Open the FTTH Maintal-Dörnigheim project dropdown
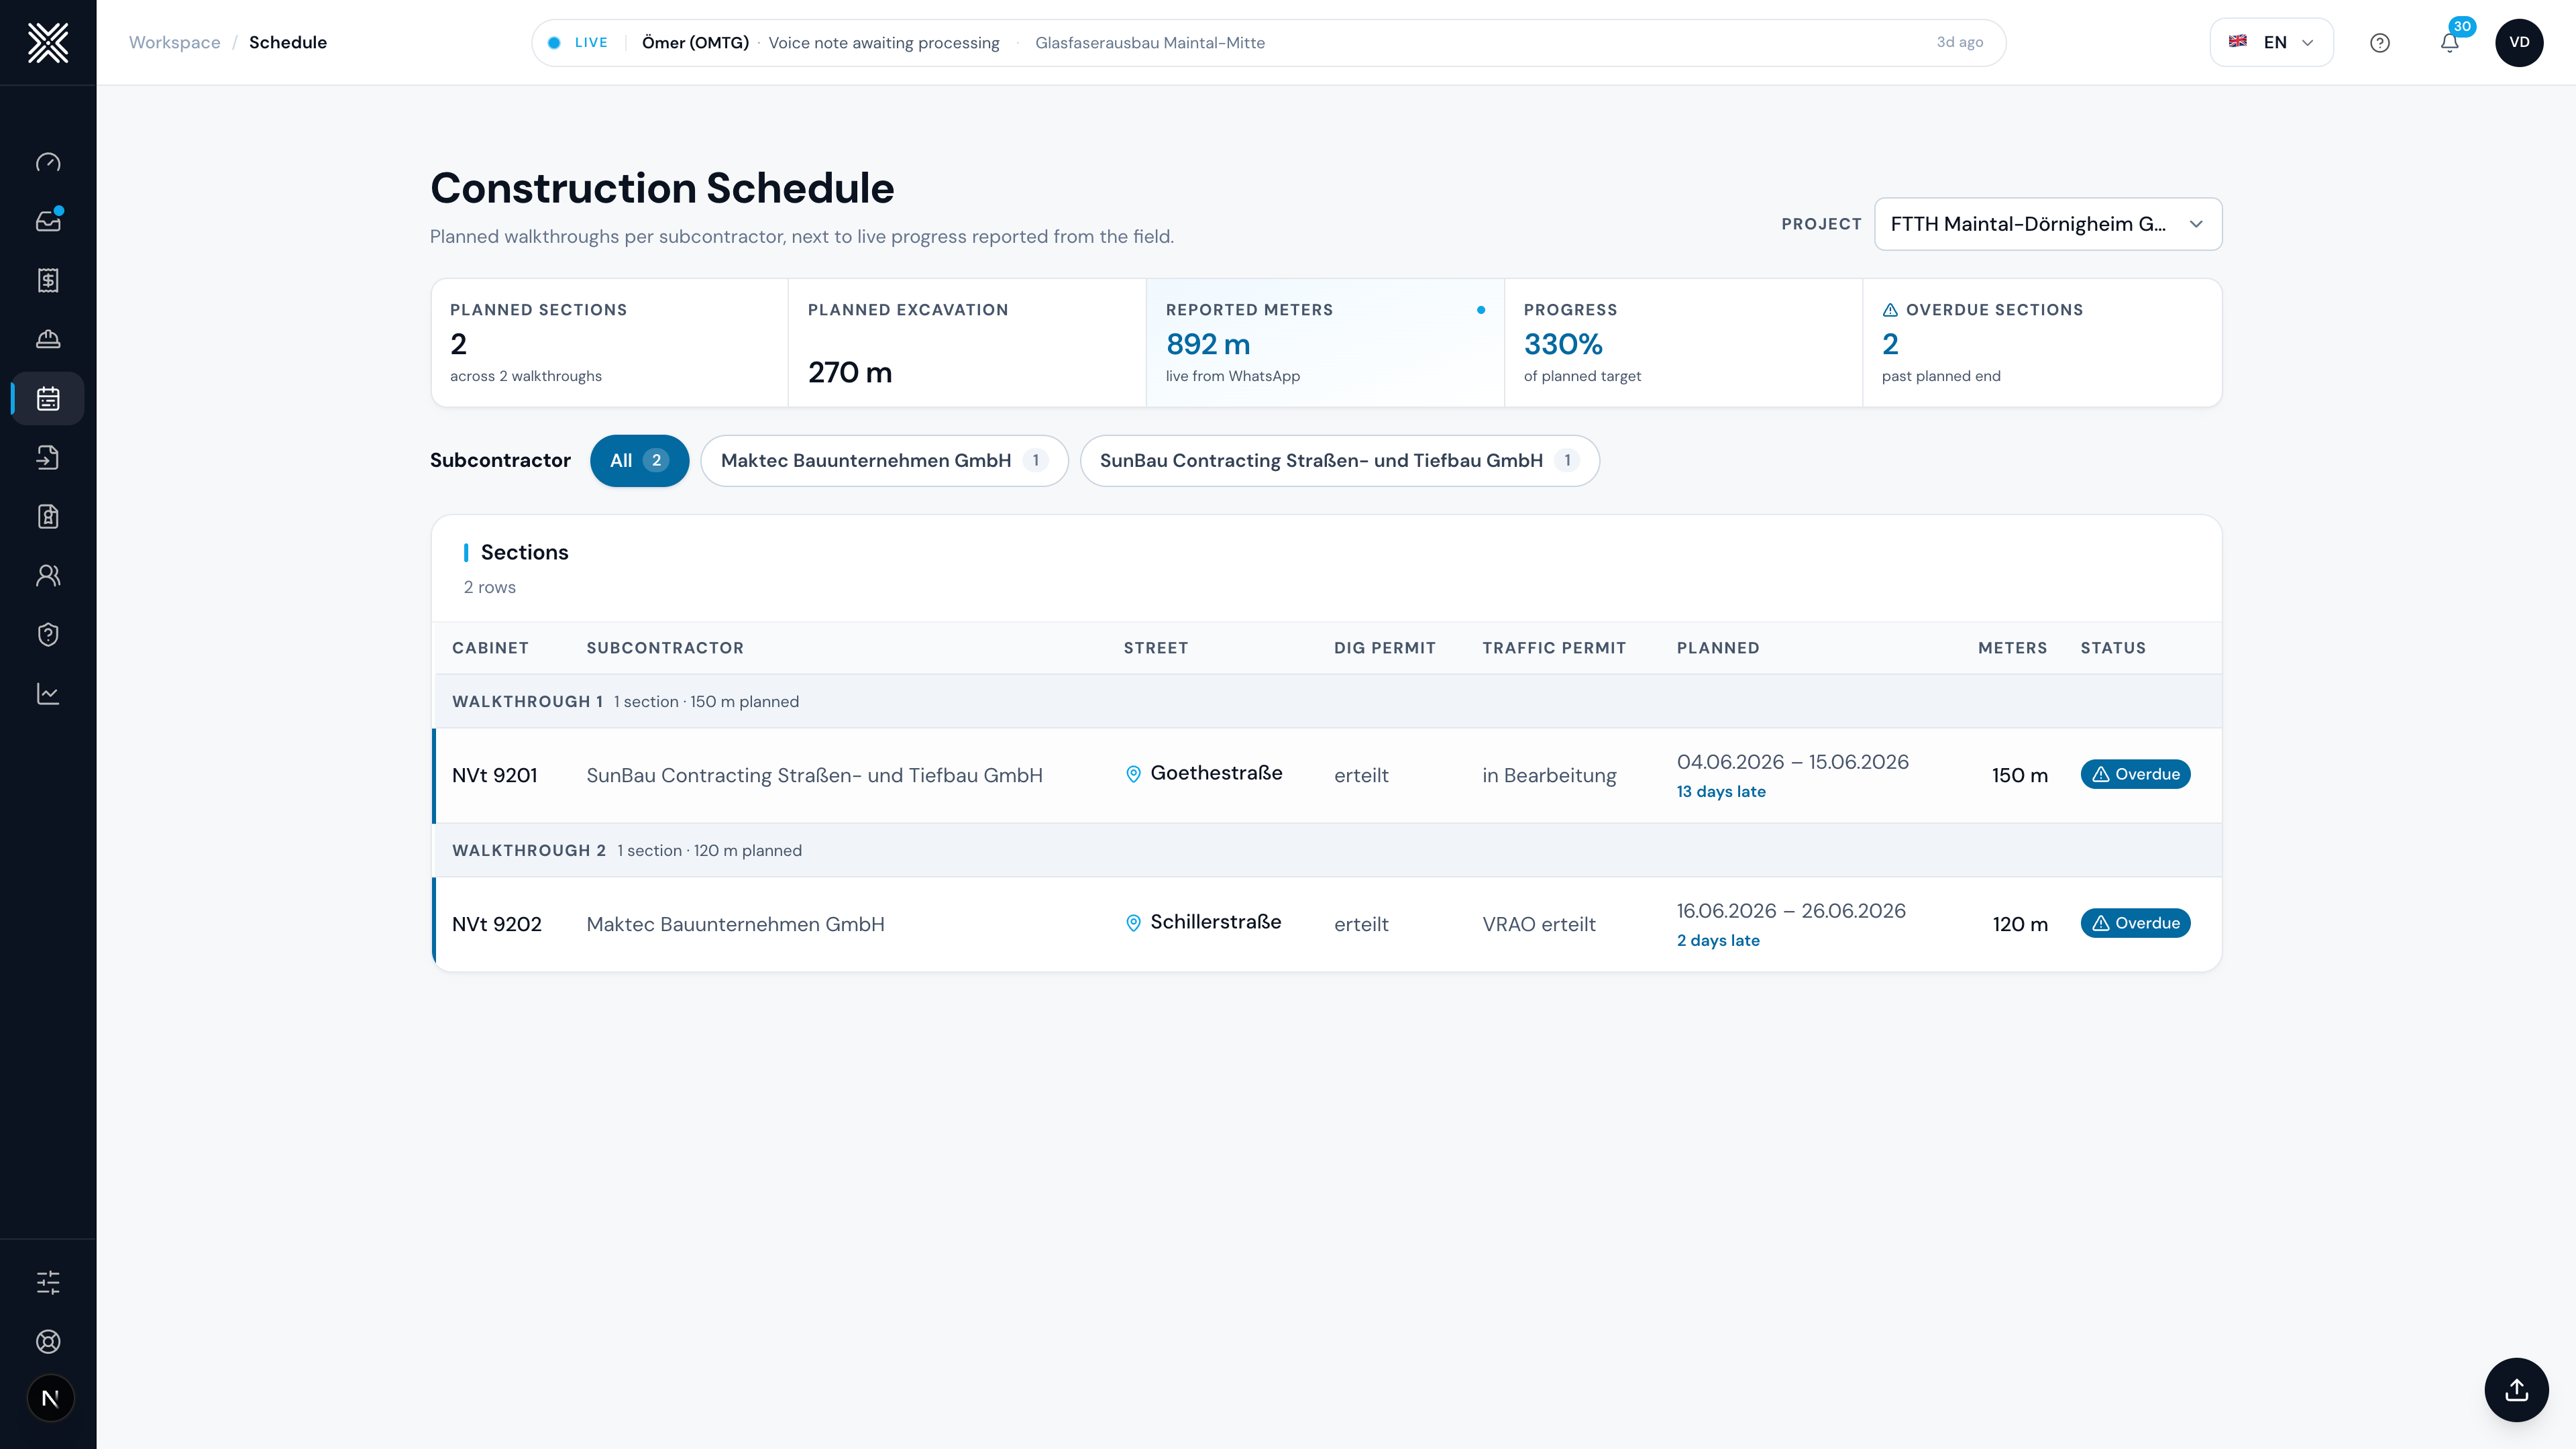Screen dimensions: 2576x1449 pos(2048,224)
